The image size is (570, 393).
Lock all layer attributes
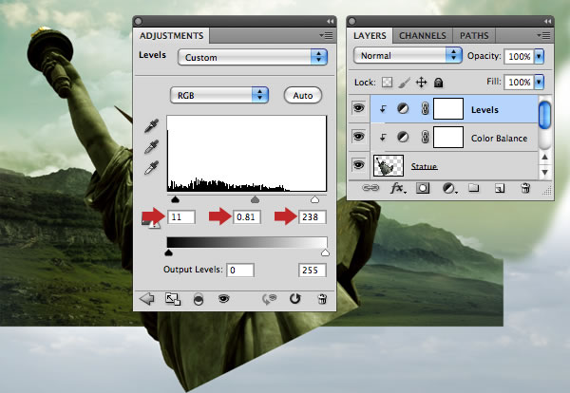(438, 83)
